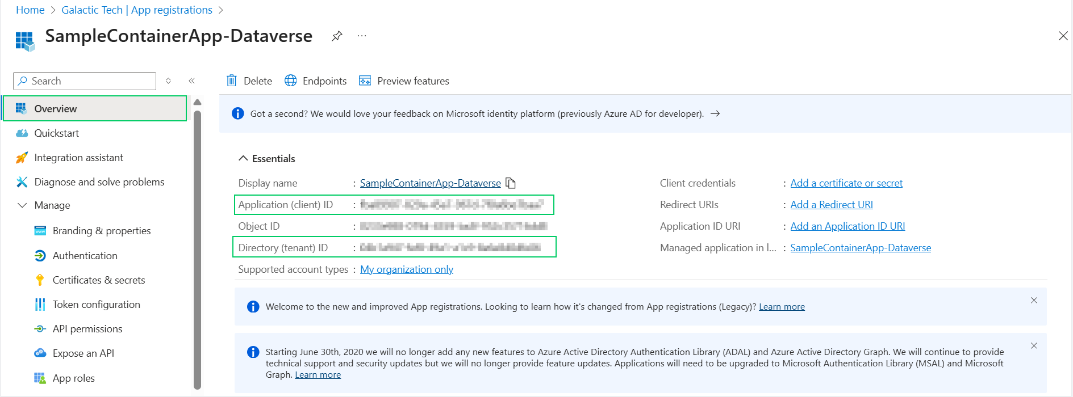1073x397 pixels.
Task: Dismiss the ADAL deprecation notice
Action: (x=1034, y=346)
